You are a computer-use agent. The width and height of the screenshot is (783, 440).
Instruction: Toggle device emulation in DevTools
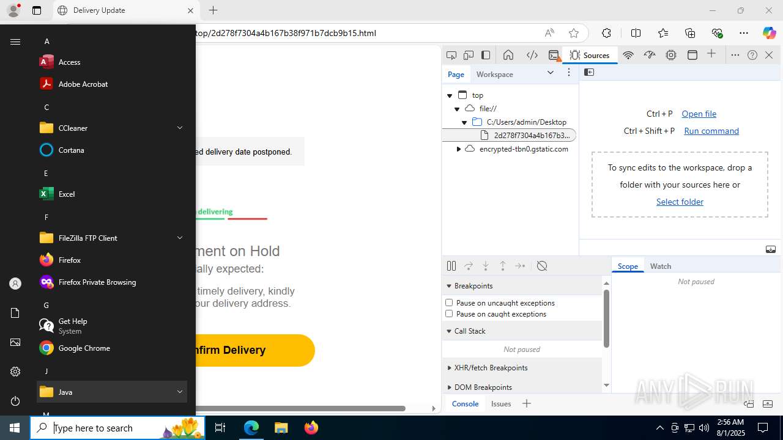tap(469, 55)
